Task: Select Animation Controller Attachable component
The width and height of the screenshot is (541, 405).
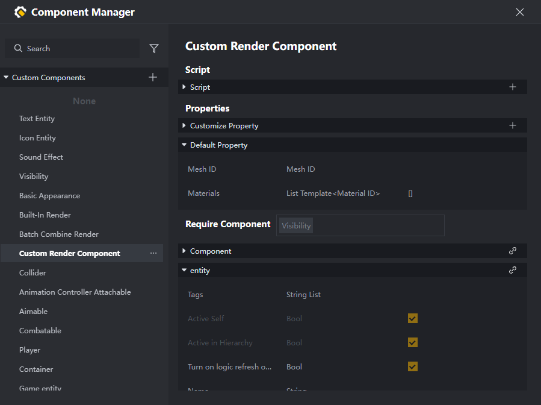Action: pyautogui.click(x=75, y=292)
